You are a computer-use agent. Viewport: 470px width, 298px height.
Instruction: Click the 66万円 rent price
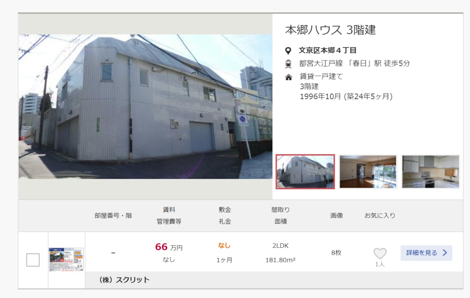pos(169,247)
